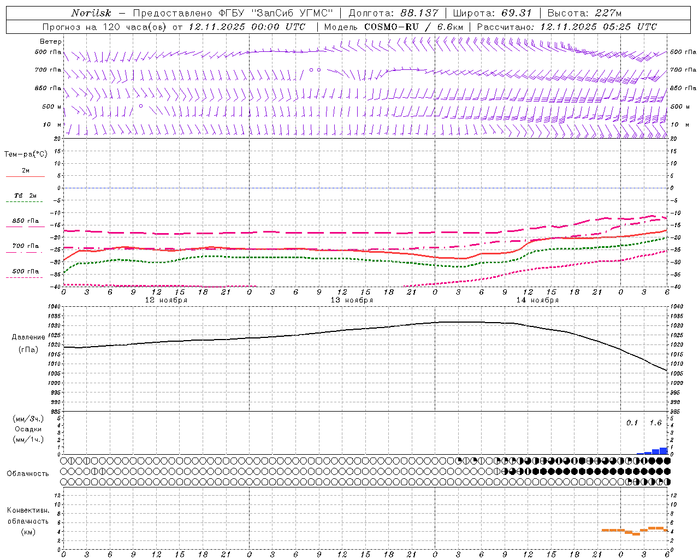The width and height of the screenshot is (699, 559).
Task: Click the 700 гПа entry in temperature legend
Action: 26,246
